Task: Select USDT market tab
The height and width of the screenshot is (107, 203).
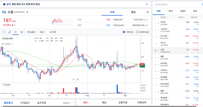Action: [x=183, y=11]
